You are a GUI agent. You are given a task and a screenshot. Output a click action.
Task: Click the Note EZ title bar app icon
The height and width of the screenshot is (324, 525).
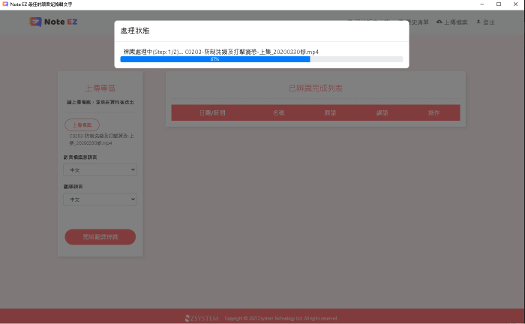pos(5,4)
